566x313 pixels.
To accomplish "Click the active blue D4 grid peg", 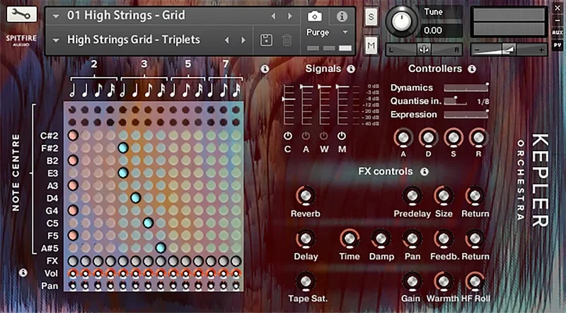I will click(x=135, y=198).
